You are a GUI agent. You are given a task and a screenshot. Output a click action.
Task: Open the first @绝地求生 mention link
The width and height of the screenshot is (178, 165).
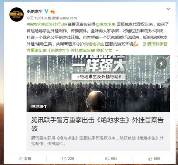(105, 24)
